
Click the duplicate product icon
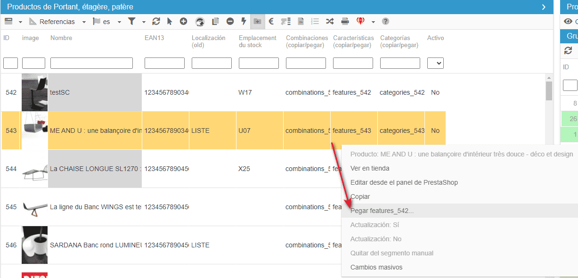[216, 21]
